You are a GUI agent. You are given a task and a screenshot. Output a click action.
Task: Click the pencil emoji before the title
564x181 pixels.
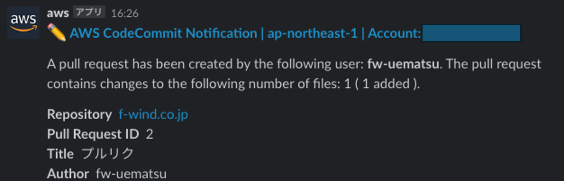57,33
